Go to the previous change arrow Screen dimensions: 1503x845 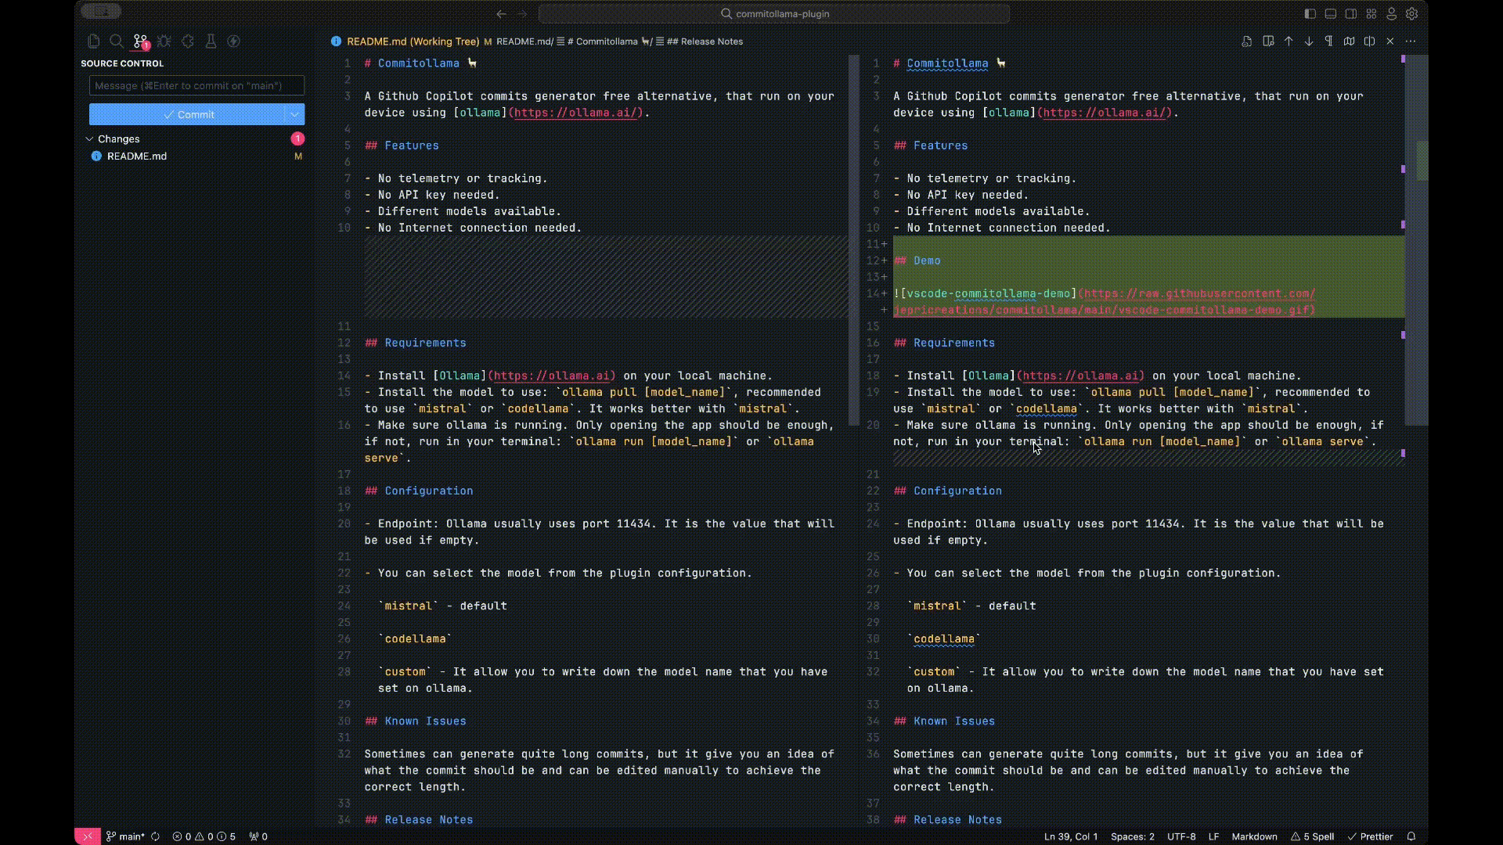(1289, 41)
